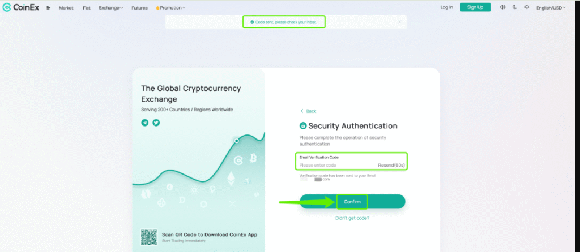Image resolution: width=580 pixels, height=252 pixels.
Task: Open the hamburger menu beside CoinEx logo
Action: (49, 8)
